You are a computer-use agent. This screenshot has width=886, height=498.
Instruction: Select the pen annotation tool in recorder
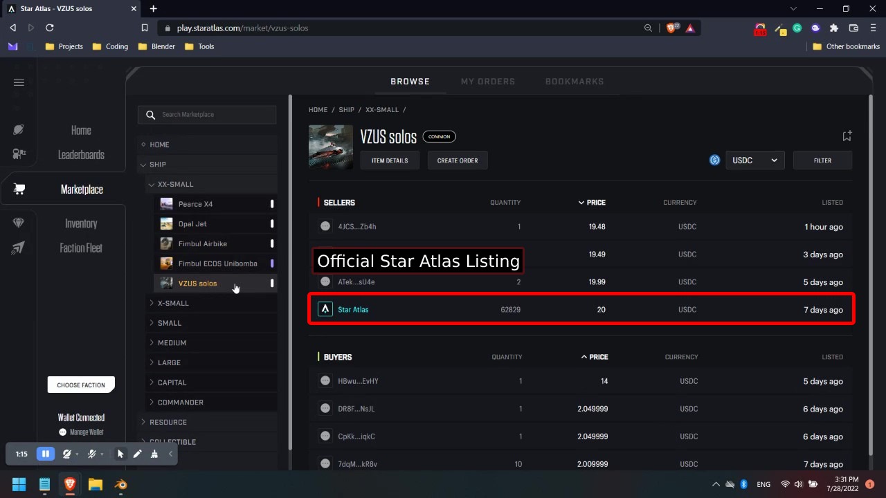pyautogui.click(x=138, y=454)
